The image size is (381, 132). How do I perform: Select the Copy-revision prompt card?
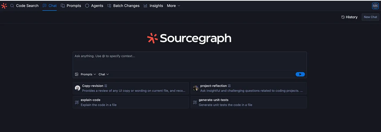click(131, 88)
